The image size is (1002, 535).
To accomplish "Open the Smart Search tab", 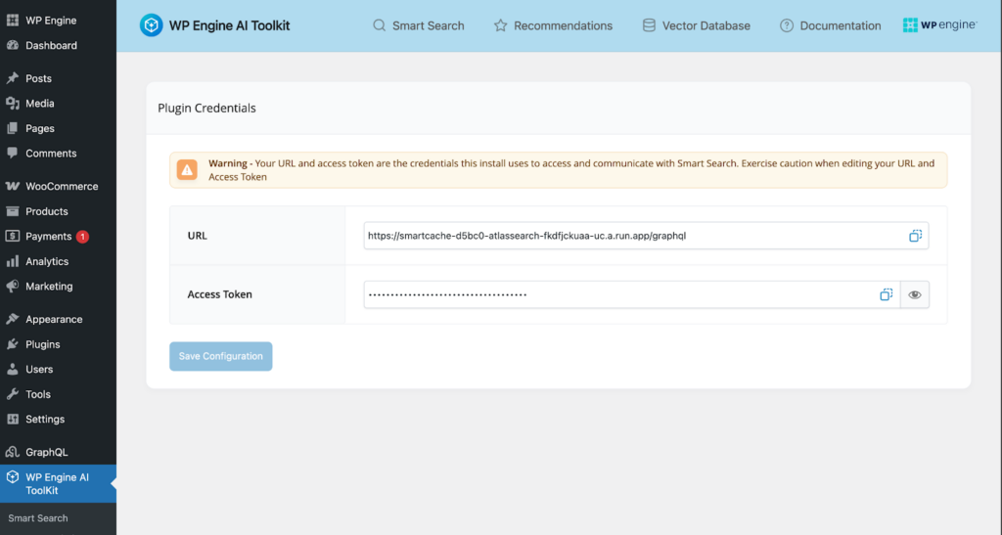I will pyautogui.click(x=419, y=25).
